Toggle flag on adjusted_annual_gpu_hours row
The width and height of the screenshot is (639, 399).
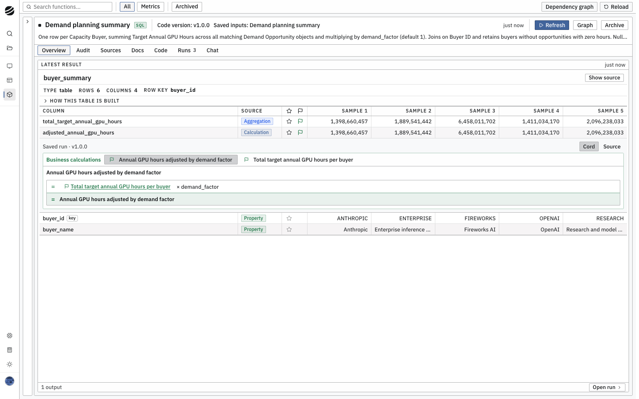[x=300, y=132]
